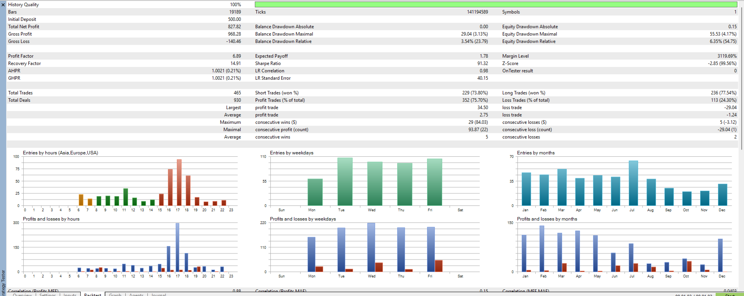The height and width of the screenshot is (296, 744).
Task: Switch to the Overview tab
Action: [x=22, y=295]
